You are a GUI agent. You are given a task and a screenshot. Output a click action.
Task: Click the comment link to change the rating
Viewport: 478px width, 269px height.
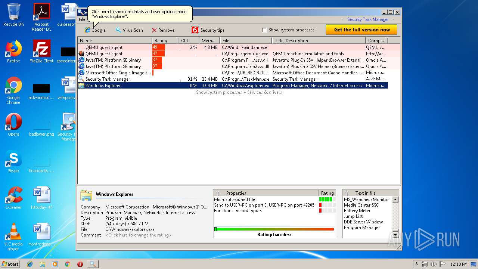pos(139,235)
